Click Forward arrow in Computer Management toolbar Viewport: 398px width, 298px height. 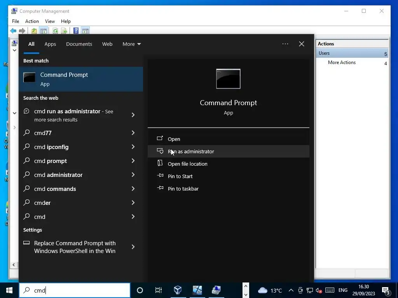(x=22, y=31)
